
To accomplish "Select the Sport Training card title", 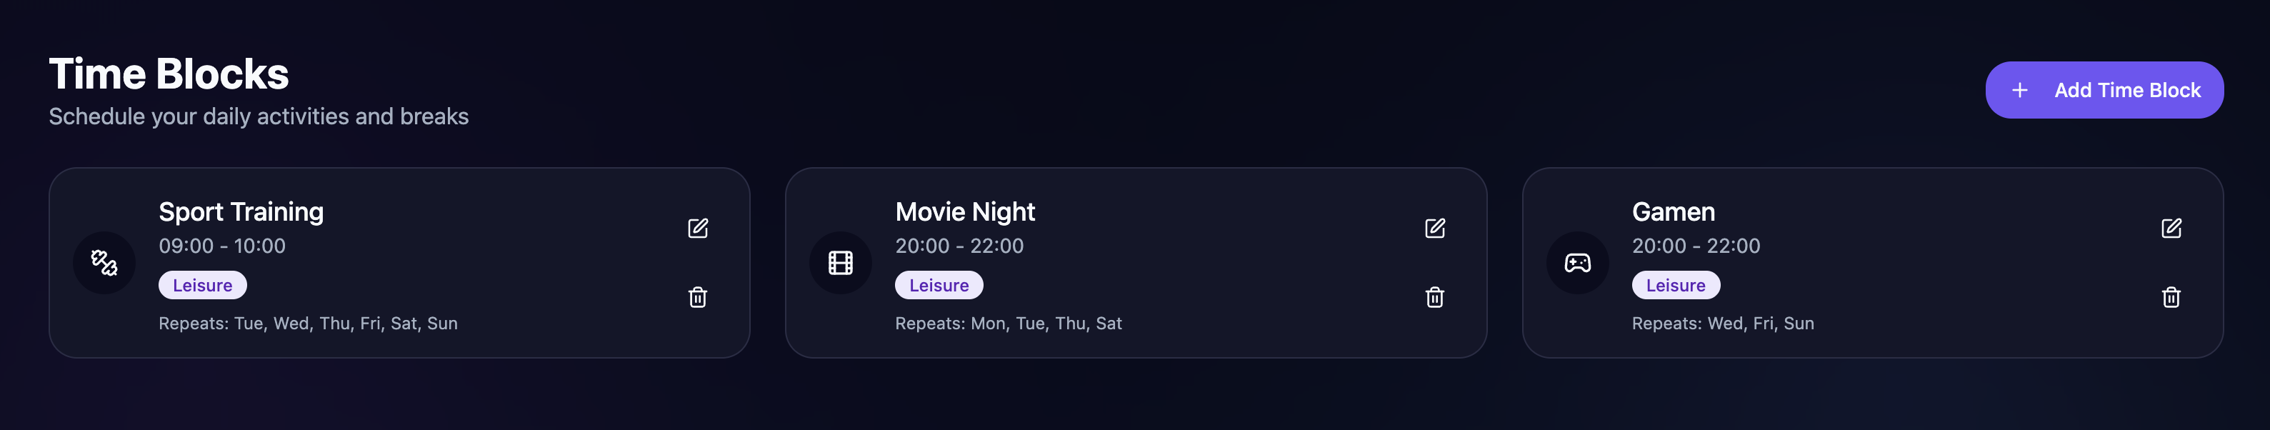I will coord(241,212).
